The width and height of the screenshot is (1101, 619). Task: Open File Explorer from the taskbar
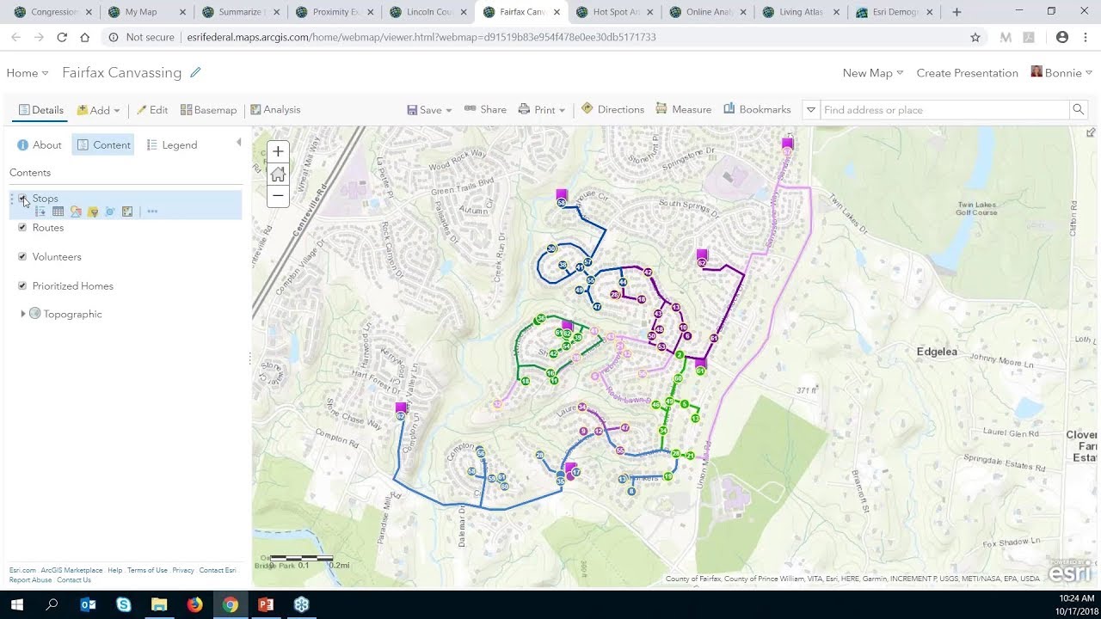(x=159, y=604)
